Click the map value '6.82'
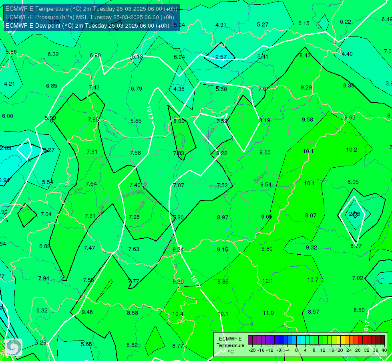The image size is (392, 361). click(45, 246)
